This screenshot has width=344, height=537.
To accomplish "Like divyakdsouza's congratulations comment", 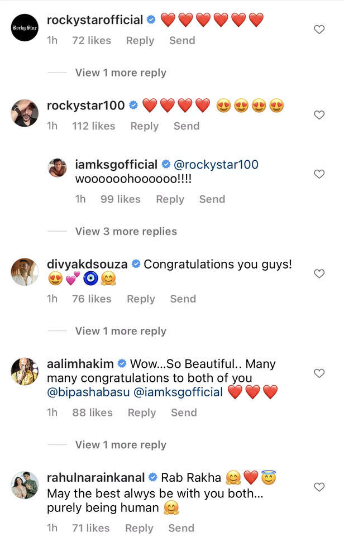I will point(319,274).
